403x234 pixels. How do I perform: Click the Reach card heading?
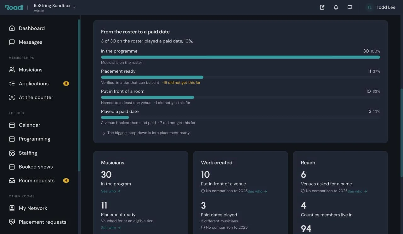pos(308,163)
